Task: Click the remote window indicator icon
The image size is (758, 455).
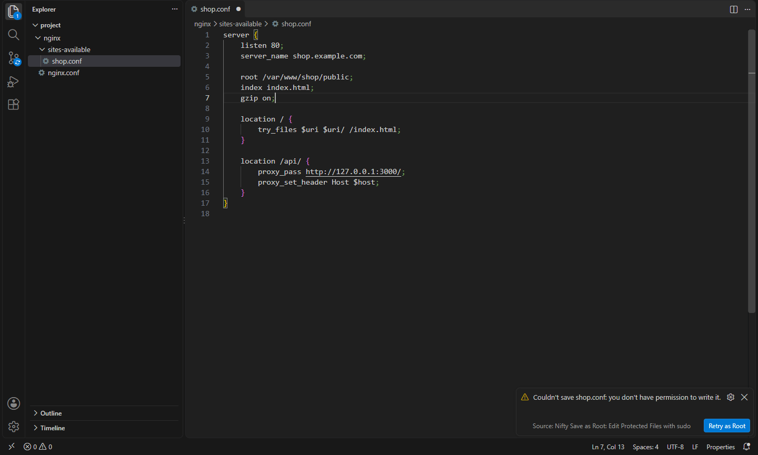Action: [x=12, y=447]
